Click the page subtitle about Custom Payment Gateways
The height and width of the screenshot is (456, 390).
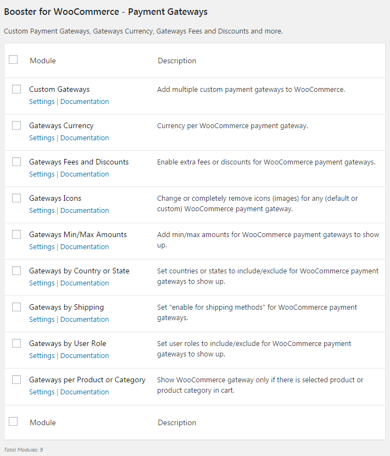pos(143,31)
